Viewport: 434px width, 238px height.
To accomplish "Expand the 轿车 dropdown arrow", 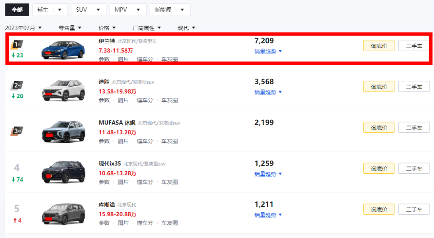I will pos(59,10).
